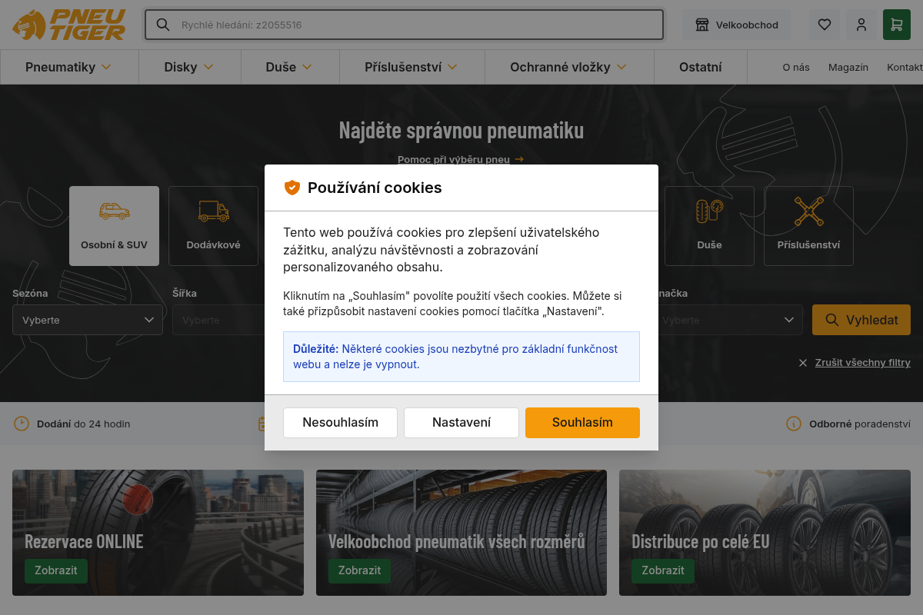Click the info icon beside Odborné poradenství

click(x=794, y=424)
